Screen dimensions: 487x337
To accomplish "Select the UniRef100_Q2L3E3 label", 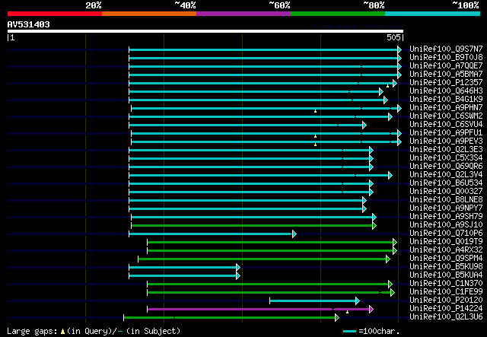I will (x=446, y=150).
